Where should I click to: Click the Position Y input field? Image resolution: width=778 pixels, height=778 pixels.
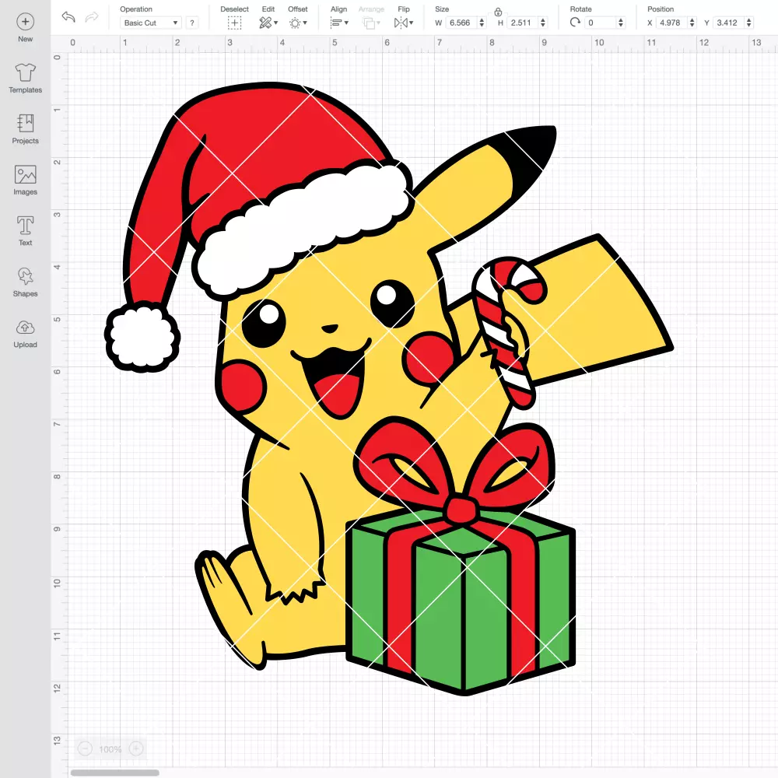729,23
